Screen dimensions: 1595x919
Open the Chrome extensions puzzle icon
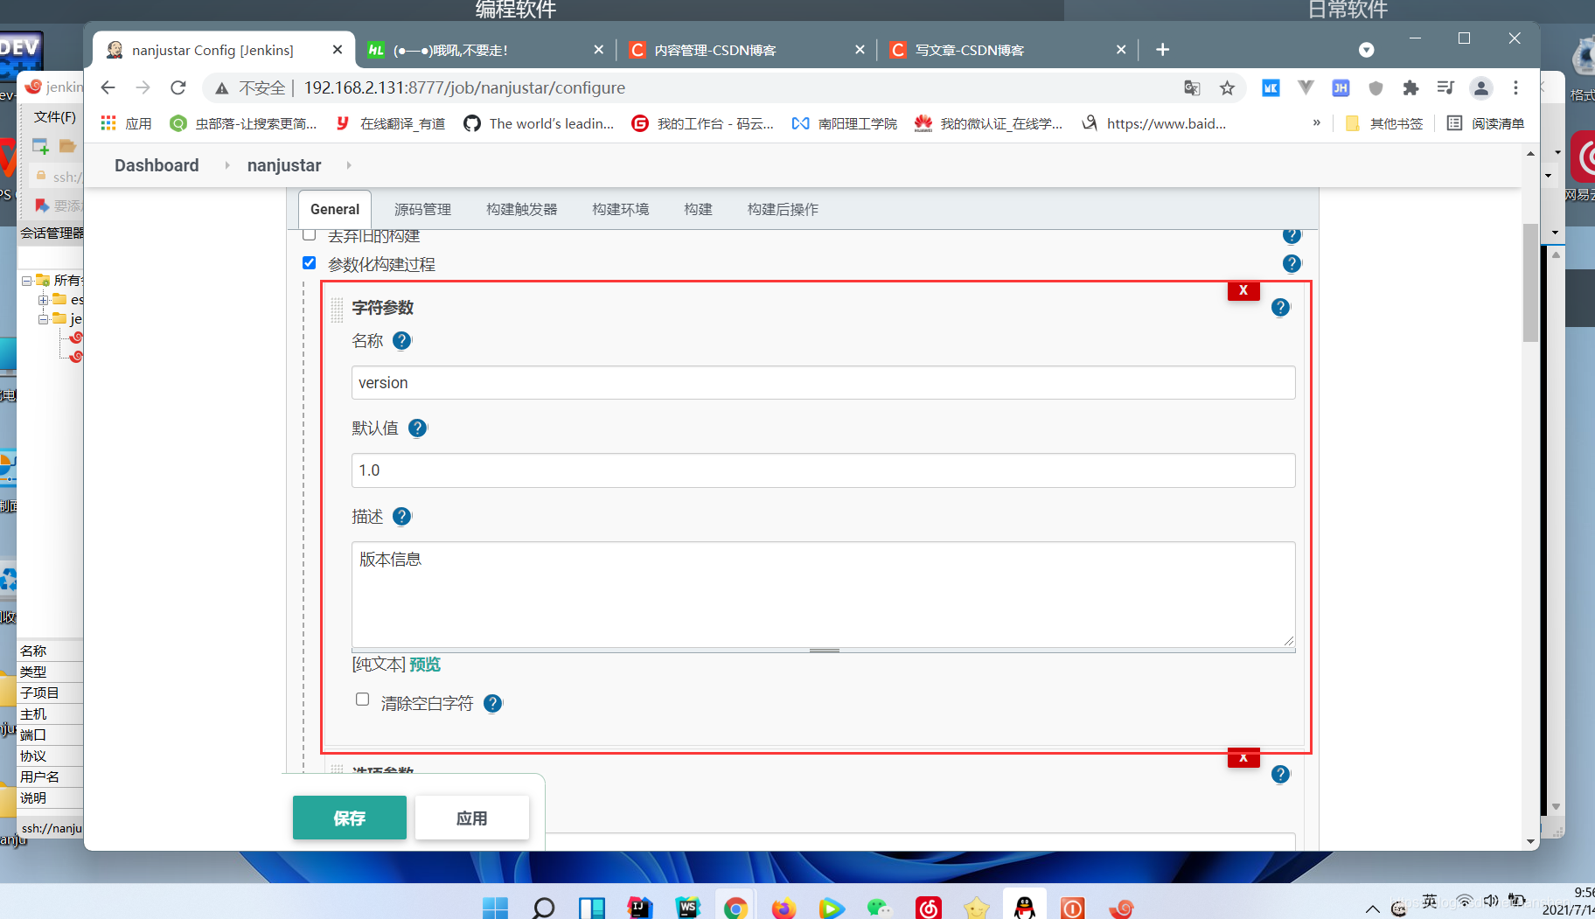[x=1410, y=87]
